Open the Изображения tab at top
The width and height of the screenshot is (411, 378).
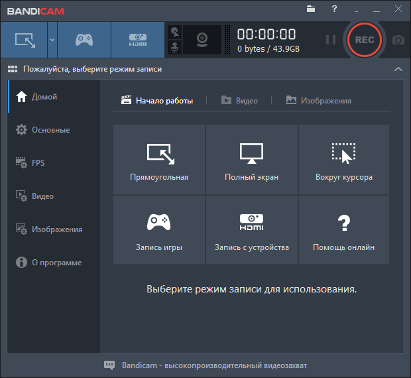point(319,101)
